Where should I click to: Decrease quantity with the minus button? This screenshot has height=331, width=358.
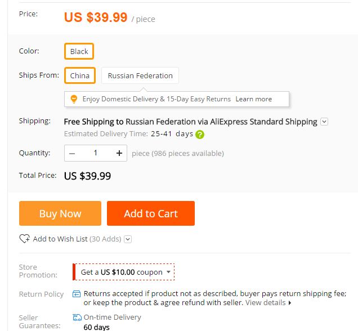tap(72, 153)
